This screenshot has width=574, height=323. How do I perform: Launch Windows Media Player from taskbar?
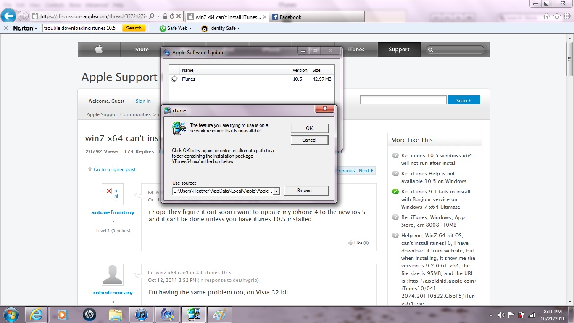63,315
